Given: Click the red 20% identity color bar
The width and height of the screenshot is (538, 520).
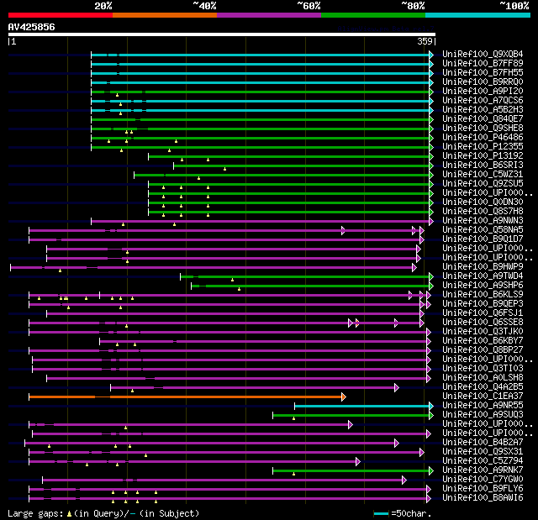Looking at the screenshot, I should coord(61,15).
